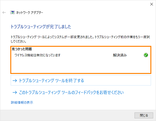Screen dimensions: 156x121
Task: Click empty area inside the found problems box
Action: (x=81, y=65)
